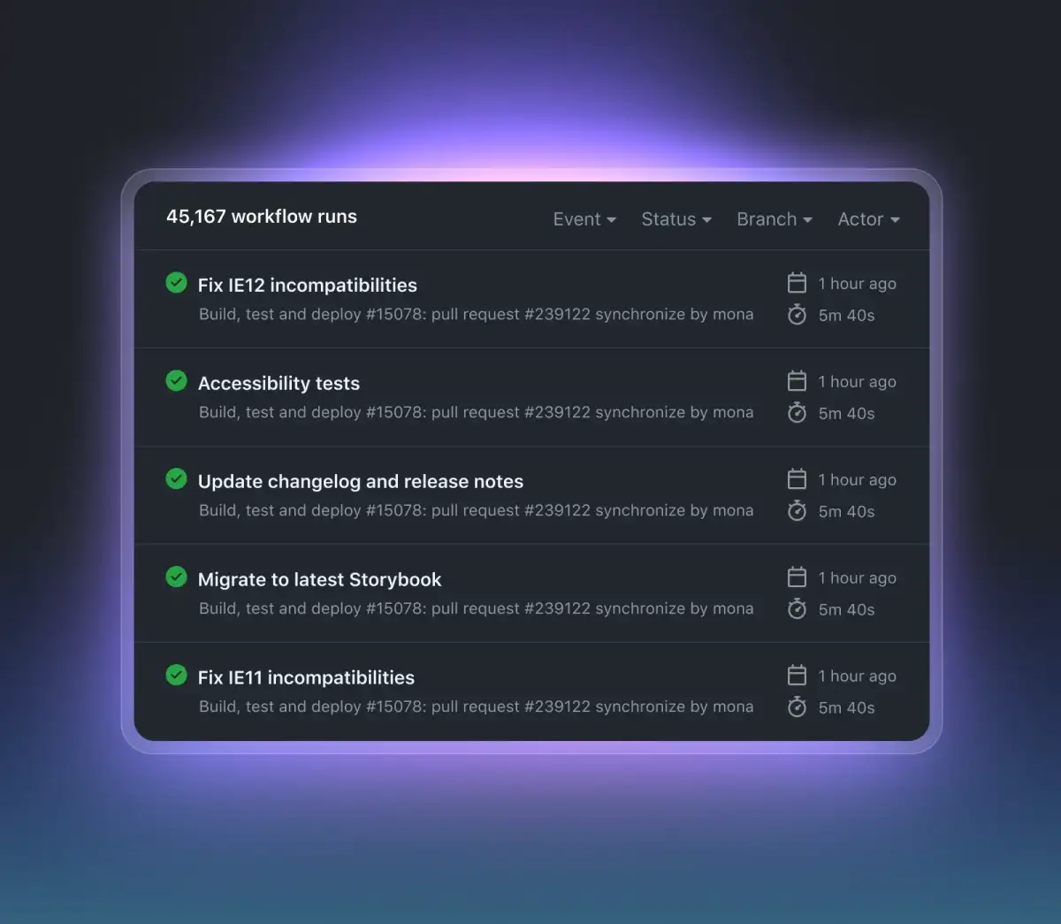Click calendar icon in Fix IE11 row
1061x924 pixels.
[797, 676]
